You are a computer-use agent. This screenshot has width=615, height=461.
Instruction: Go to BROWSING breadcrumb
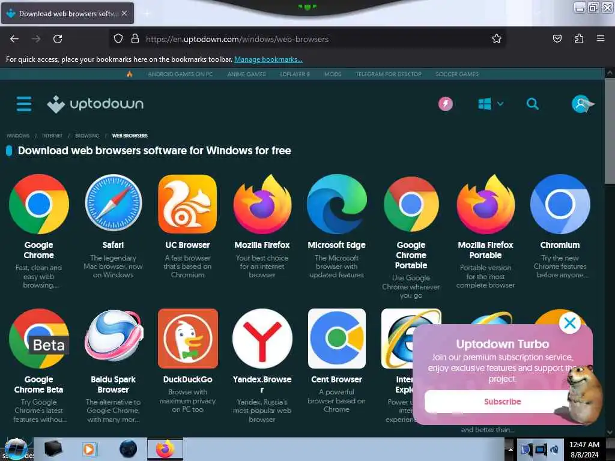pyautogui.click(x=88, y=136)
